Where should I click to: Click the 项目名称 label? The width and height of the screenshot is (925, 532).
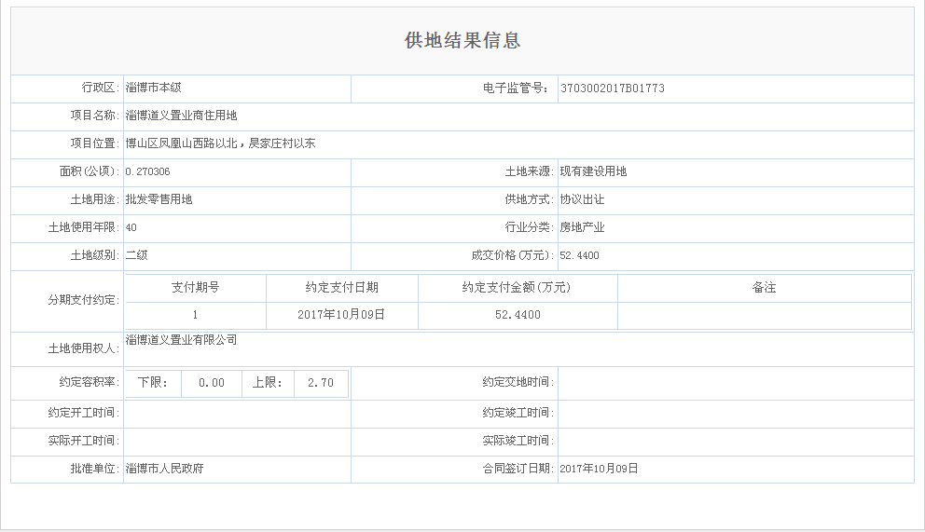point(95,116)
